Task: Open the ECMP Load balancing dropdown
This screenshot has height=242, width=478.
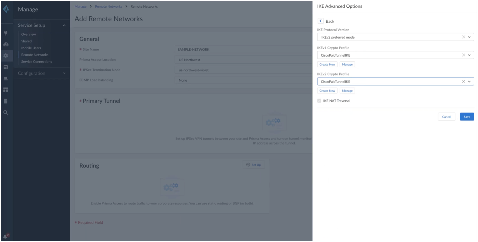Action: [243, 80]
